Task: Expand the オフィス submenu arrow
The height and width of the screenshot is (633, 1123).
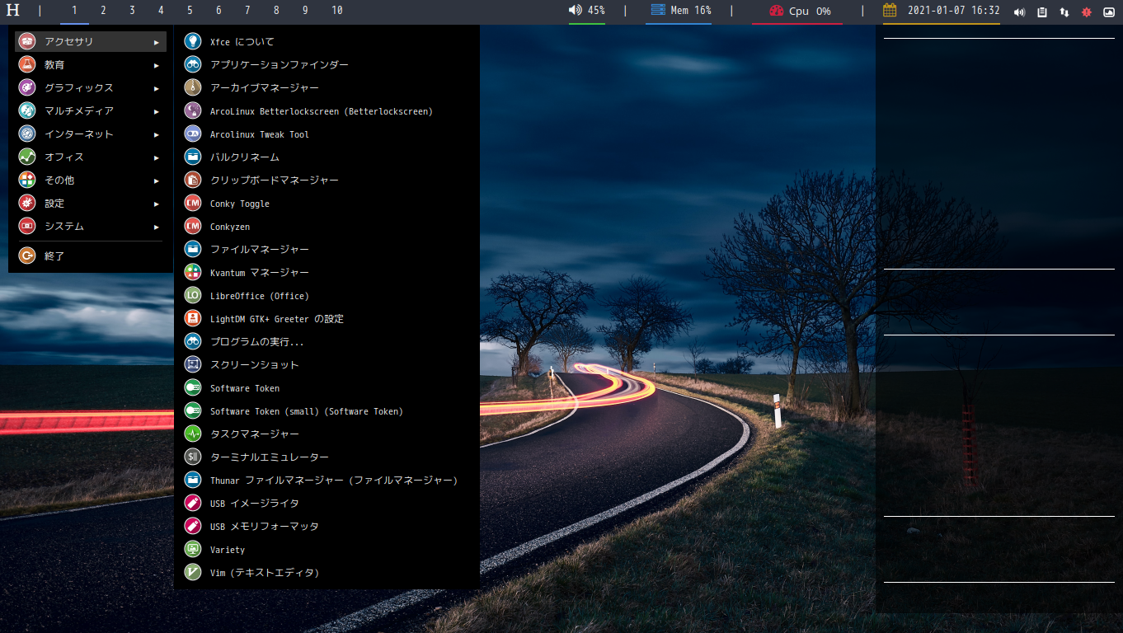Action: pos(157,157)
